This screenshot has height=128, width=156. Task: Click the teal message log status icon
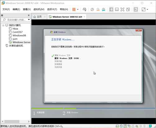[x=150, y=126]
